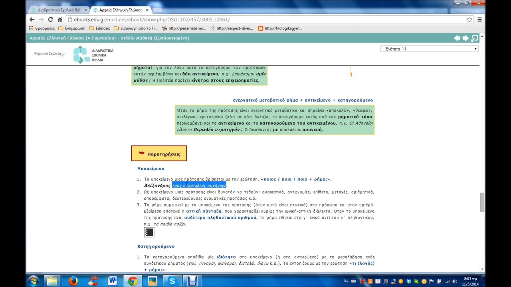This screenshot has width=511, height=287.
Task: Bookmark this page with the star icon
Action: [x=469, y=20]
